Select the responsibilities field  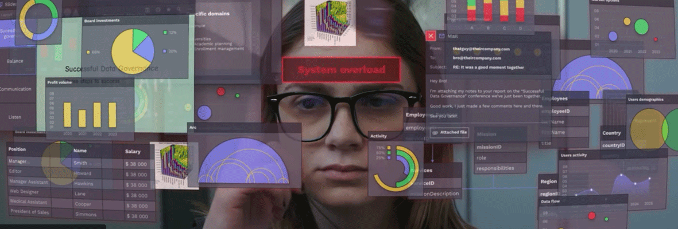click(x=500, y=168)
